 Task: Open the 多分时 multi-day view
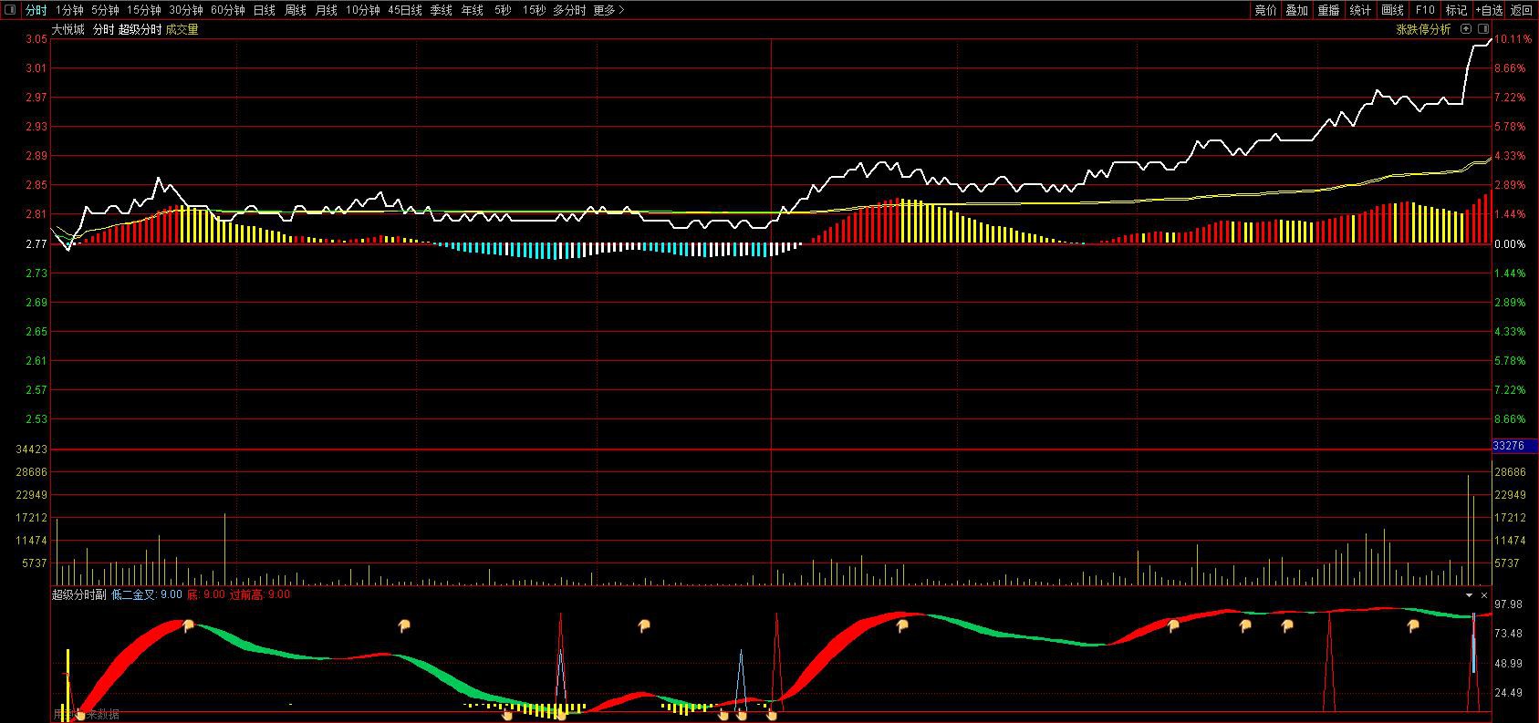[x=570, y=10]
